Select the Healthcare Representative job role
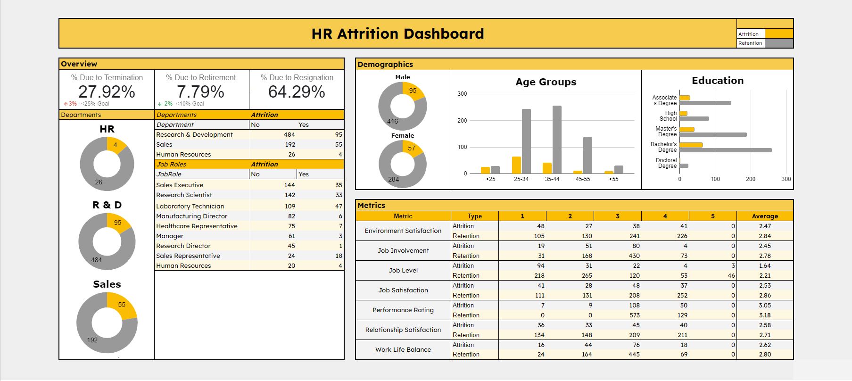852x381 pixels. coord(197,226)
